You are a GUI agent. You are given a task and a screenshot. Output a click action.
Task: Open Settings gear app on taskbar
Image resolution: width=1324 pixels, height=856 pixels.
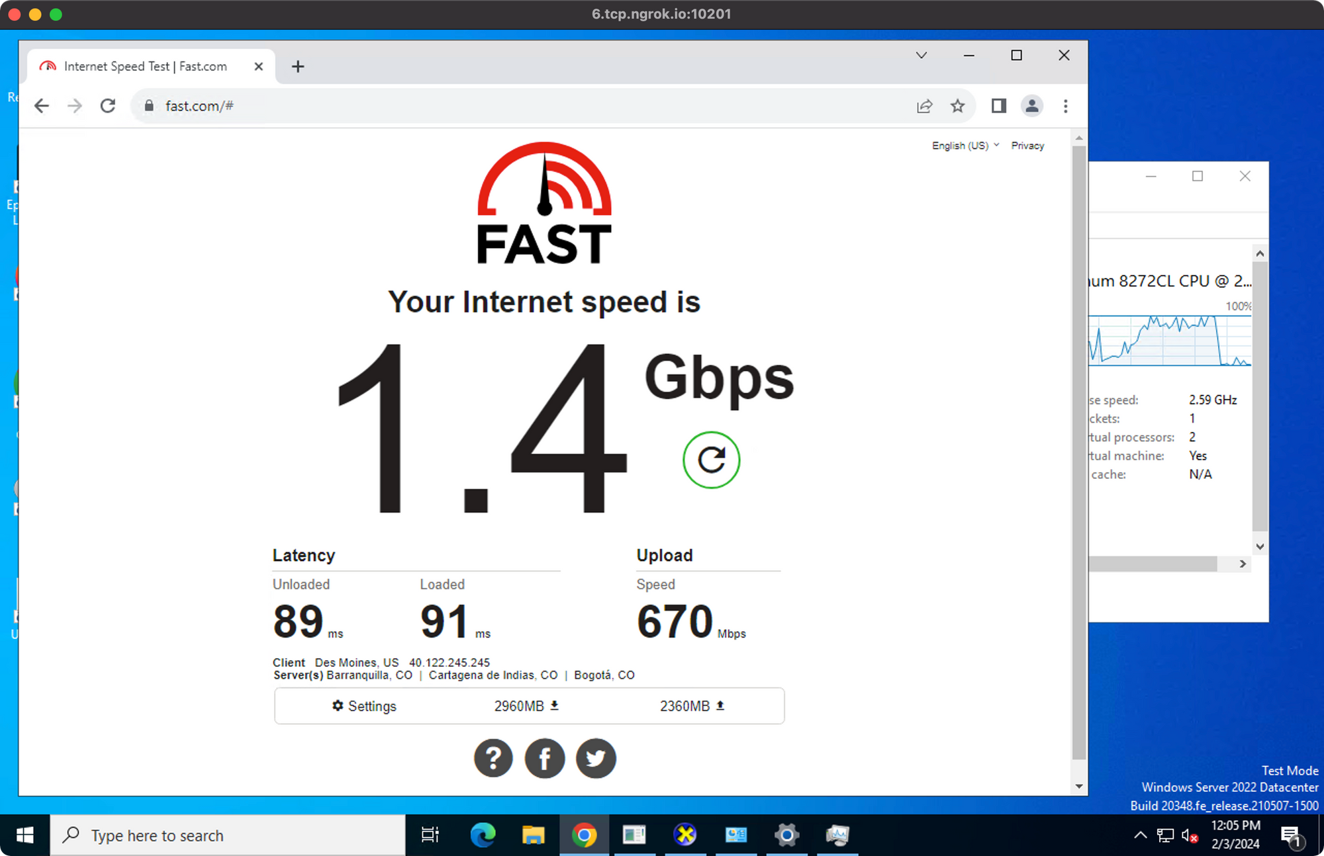pyautogui.click(x=786, y=835)
